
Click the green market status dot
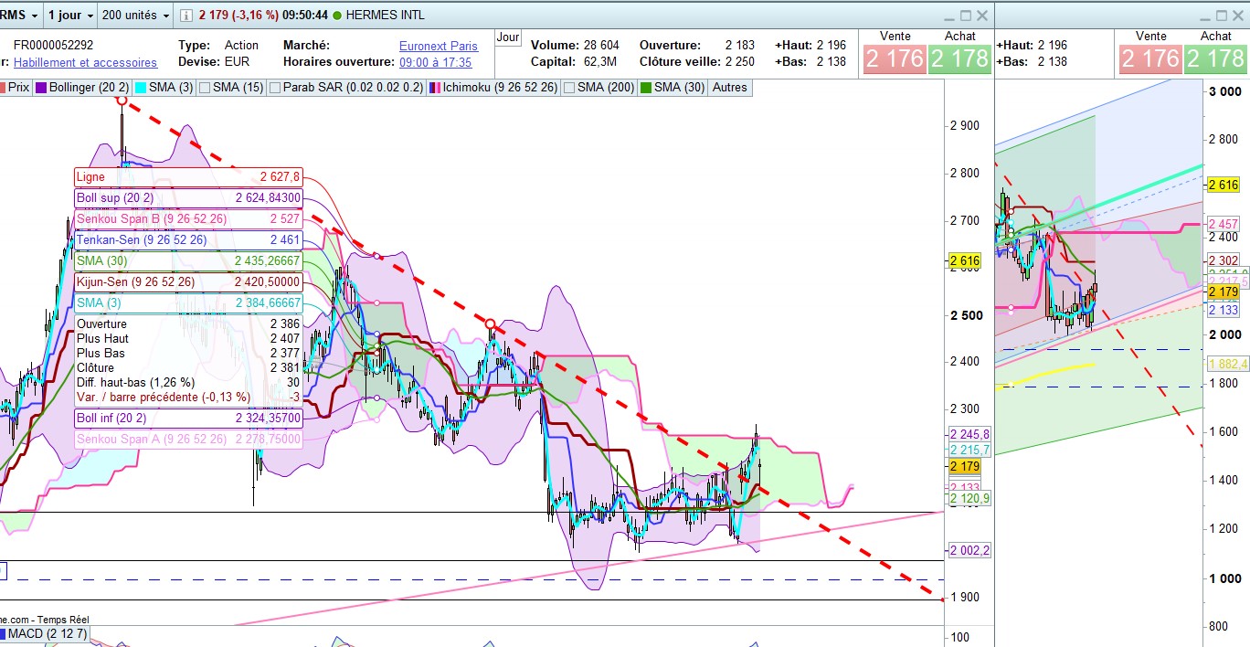point(338,16)
